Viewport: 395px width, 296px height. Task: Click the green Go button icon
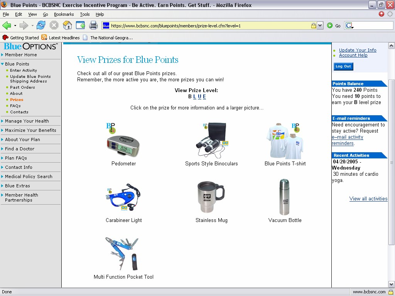[x=330, y=25]
